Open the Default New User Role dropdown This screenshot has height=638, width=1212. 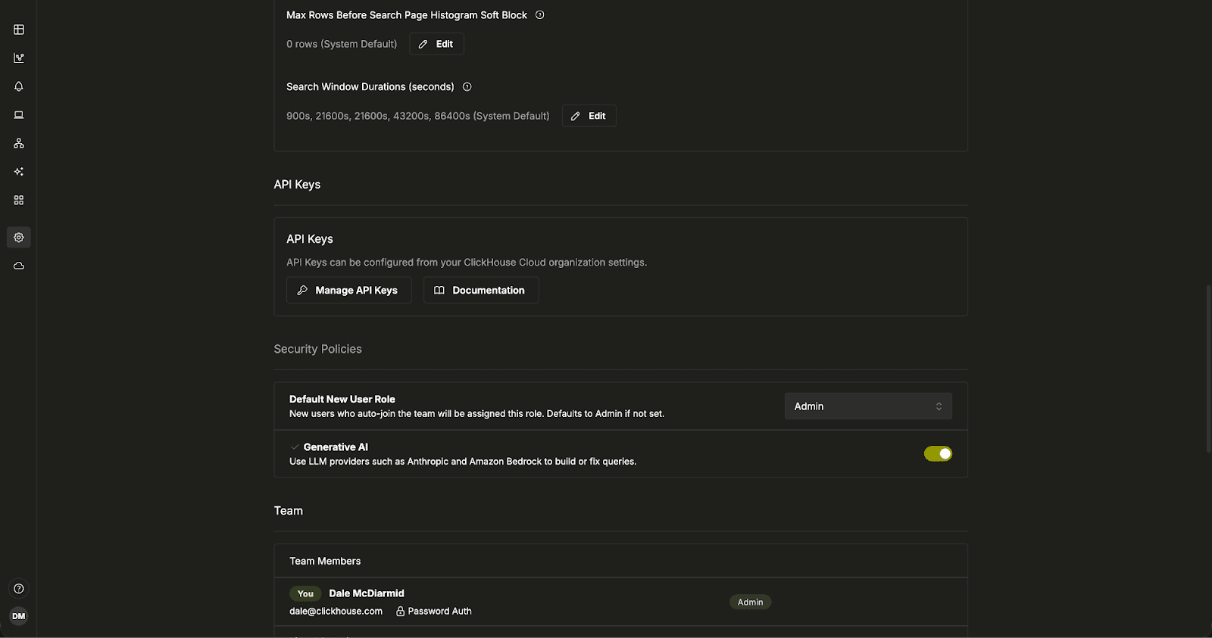point(868,406)
